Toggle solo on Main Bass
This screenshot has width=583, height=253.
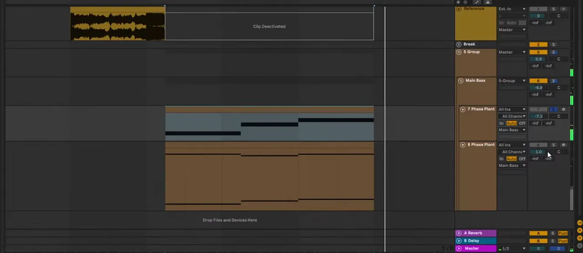coord(553,81)
